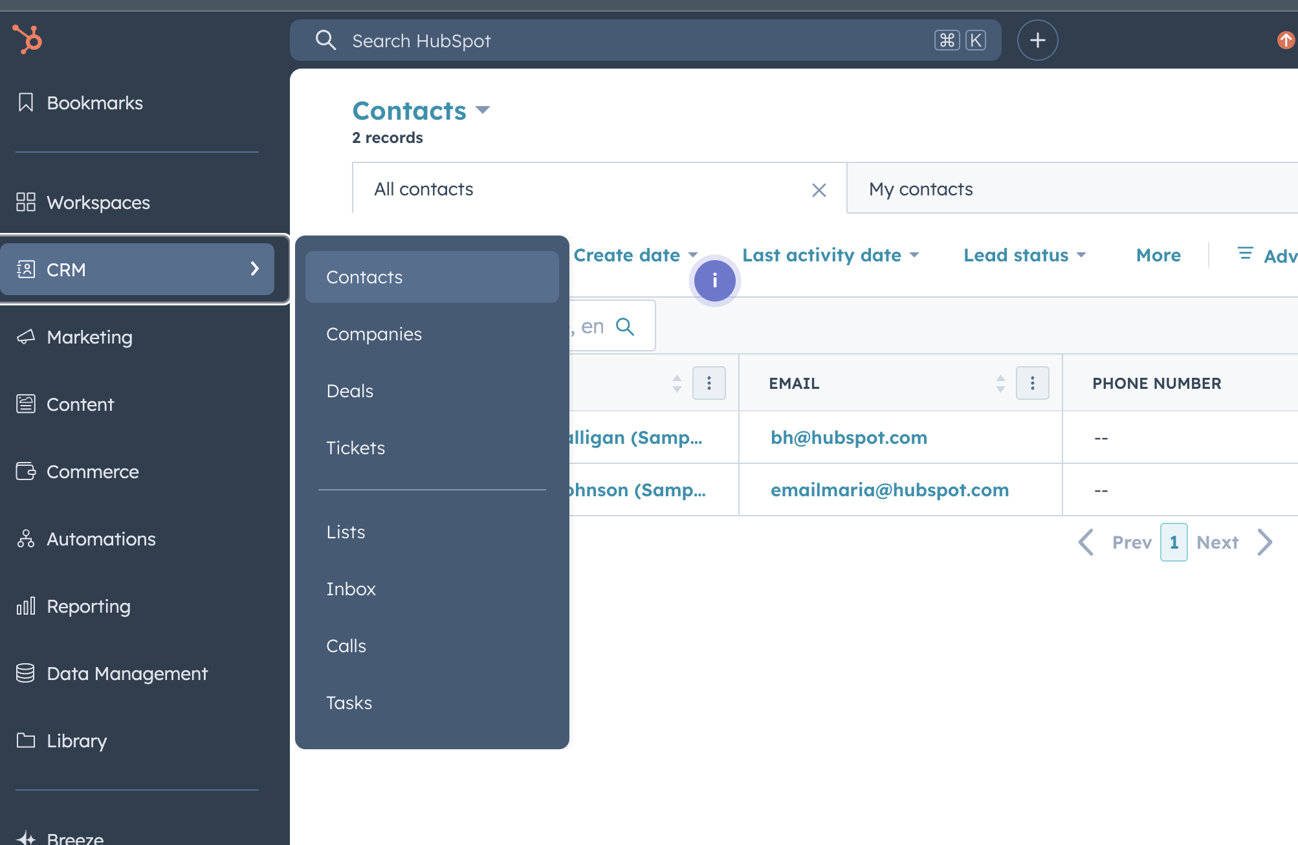This screenshot has width=1298, height=845.
Task: Click the purple info tooltip icon
Action: point(714,281)
